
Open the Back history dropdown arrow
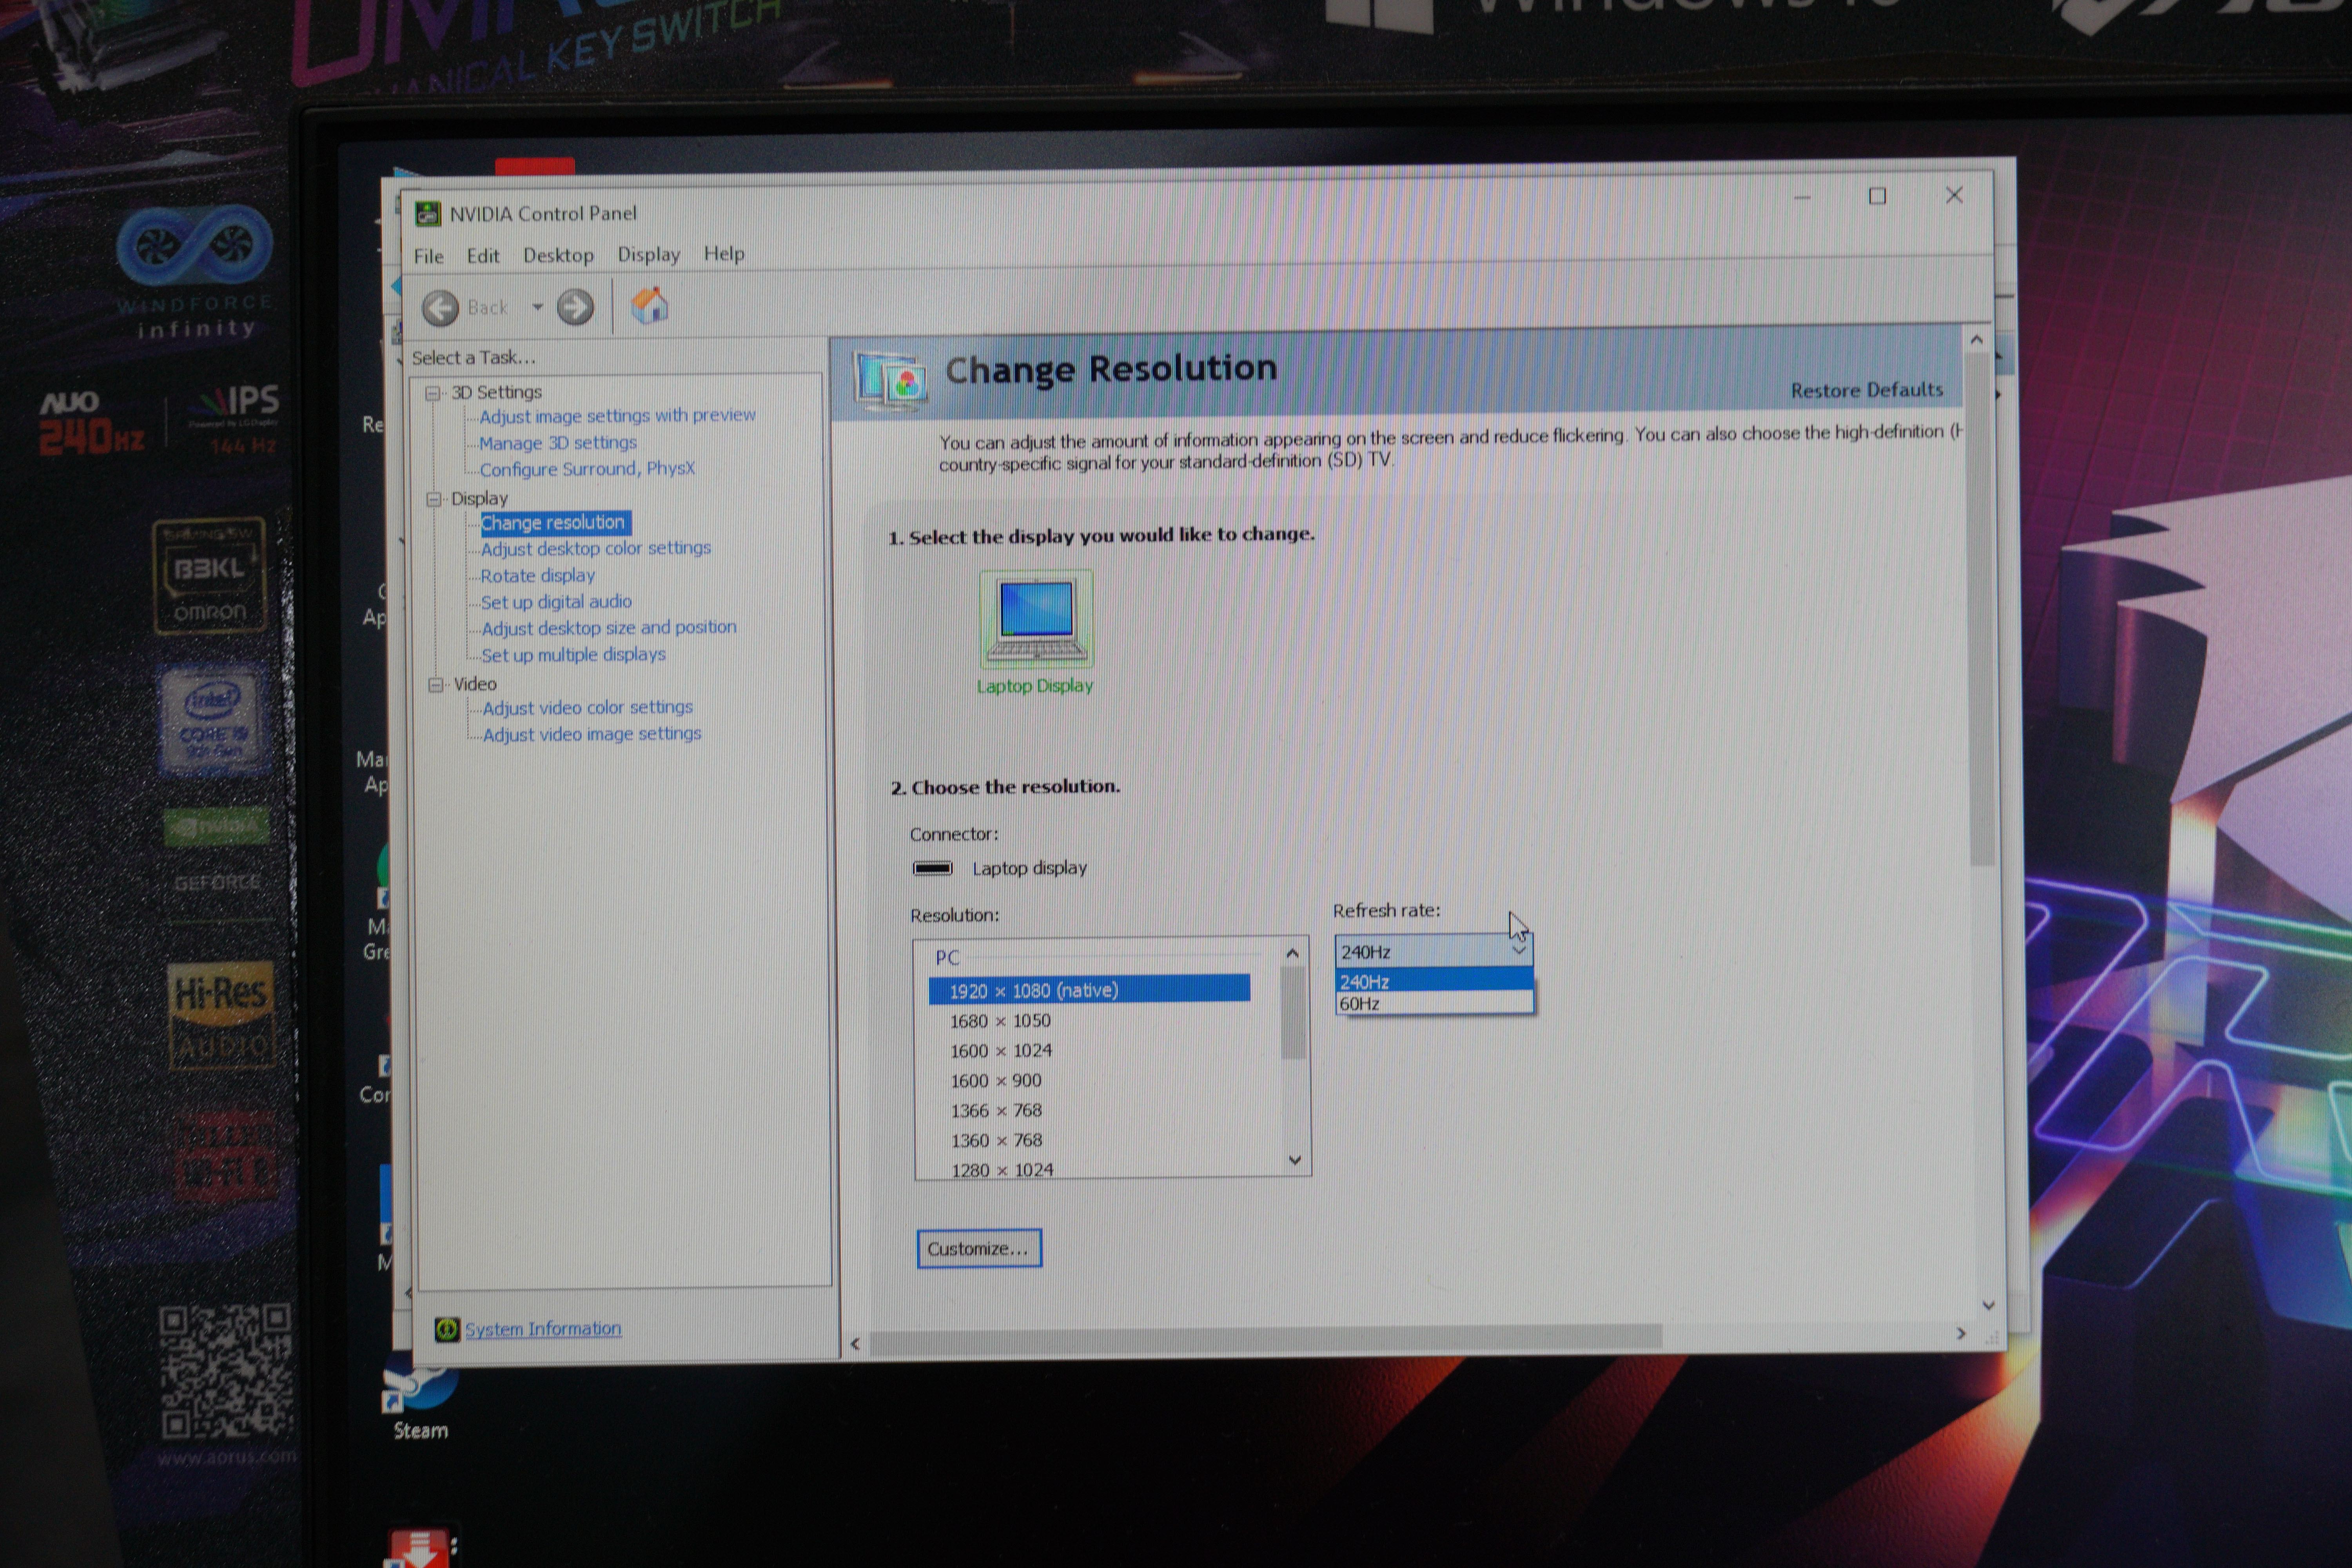tap(537, 307)
